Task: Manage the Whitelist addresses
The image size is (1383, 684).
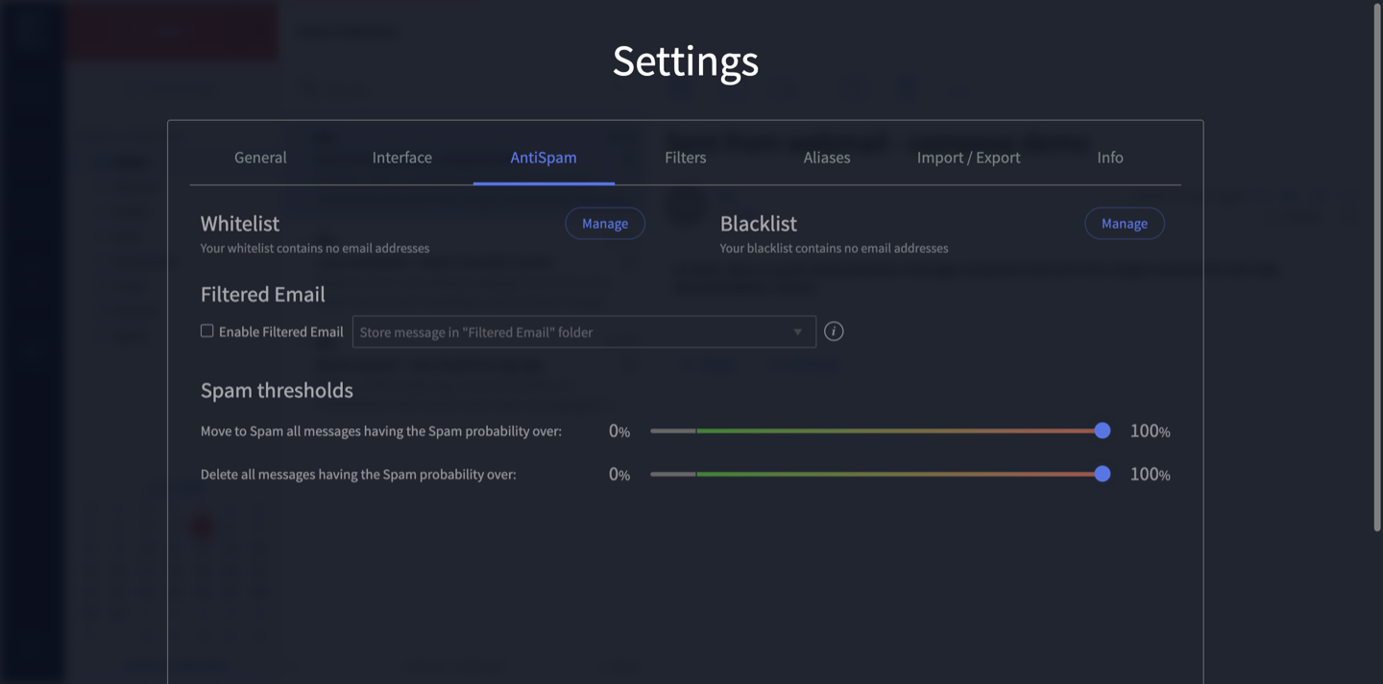Action: (605, 223)
